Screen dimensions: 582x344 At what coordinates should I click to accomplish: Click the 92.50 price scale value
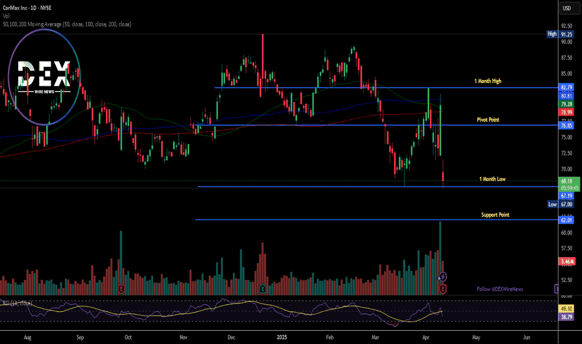click(x=566, y=26)
